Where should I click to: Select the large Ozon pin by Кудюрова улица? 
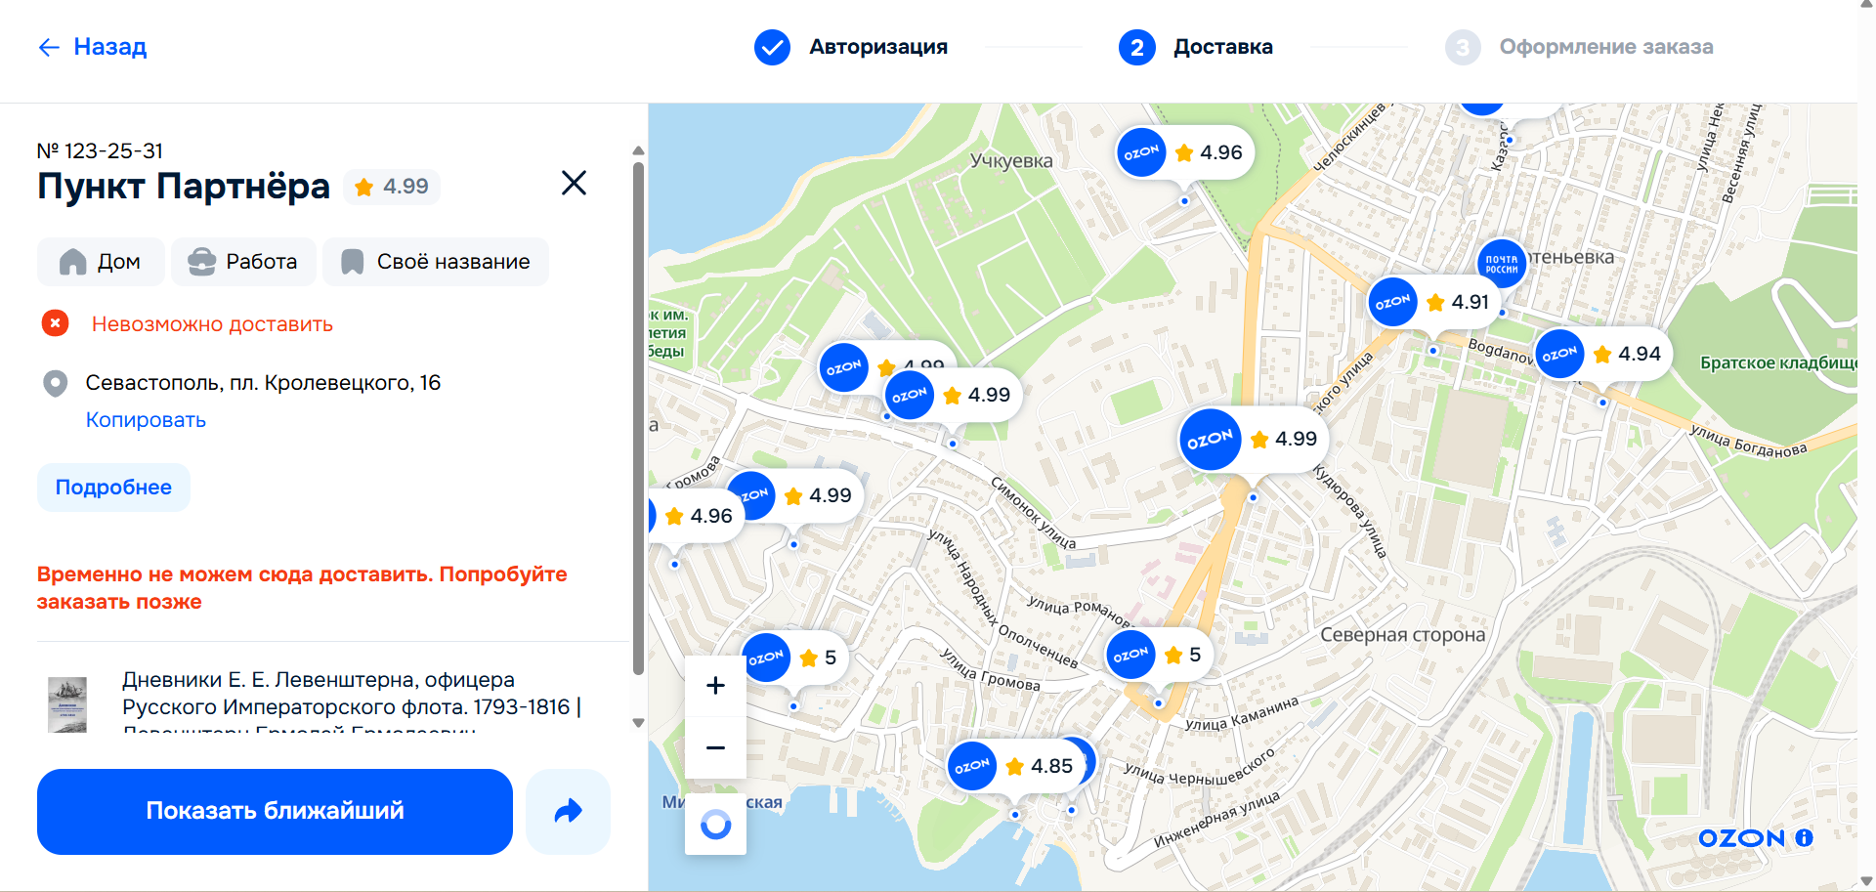1253,441
